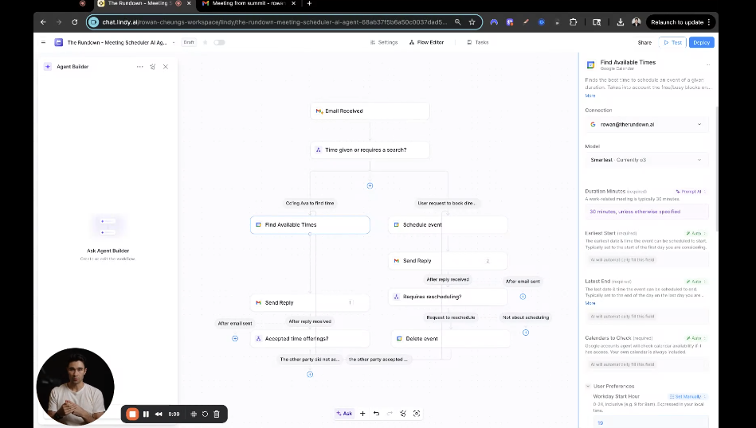Viewport: 756px width, 428px height.
Task: Open the Tasks tab
Action: pos(478,42)
